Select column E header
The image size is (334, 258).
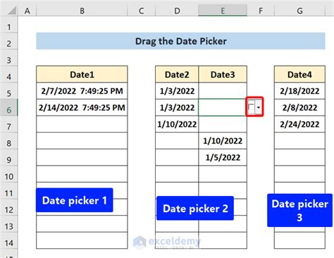point(223,11)
